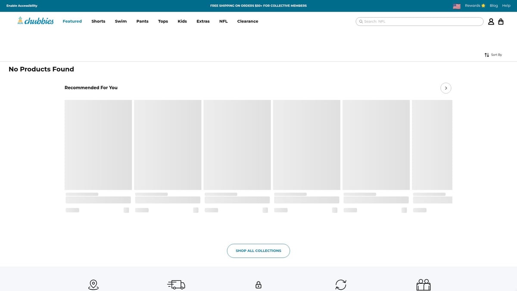Open the user account icon
This screenshot has width=517, height=291.
click(491, 22)
